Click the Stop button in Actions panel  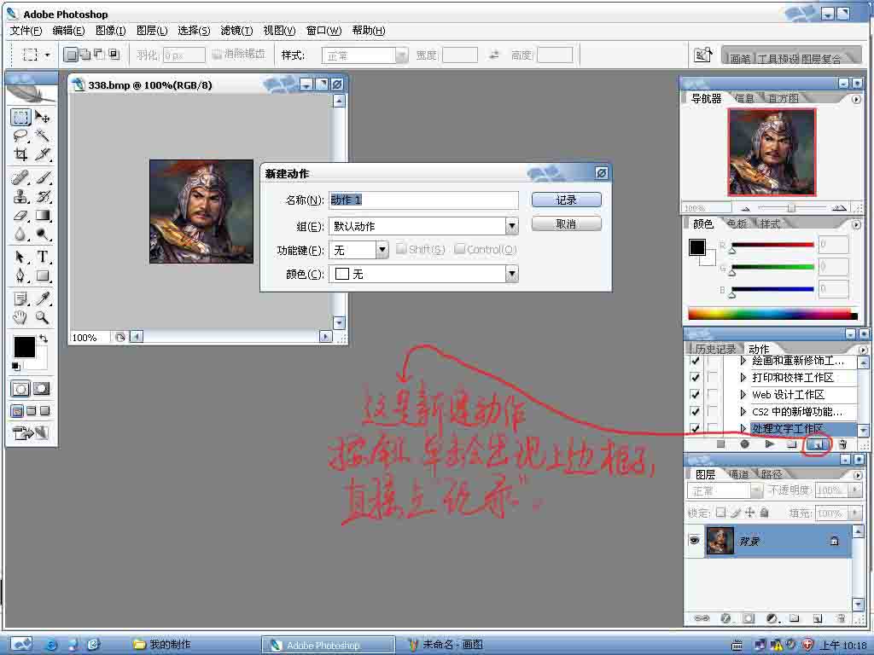click(720, 444)
